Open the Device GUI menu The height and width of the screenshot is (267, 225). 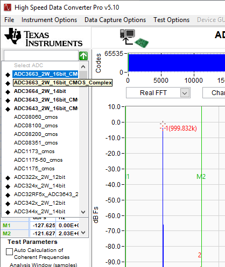(211, 20)
